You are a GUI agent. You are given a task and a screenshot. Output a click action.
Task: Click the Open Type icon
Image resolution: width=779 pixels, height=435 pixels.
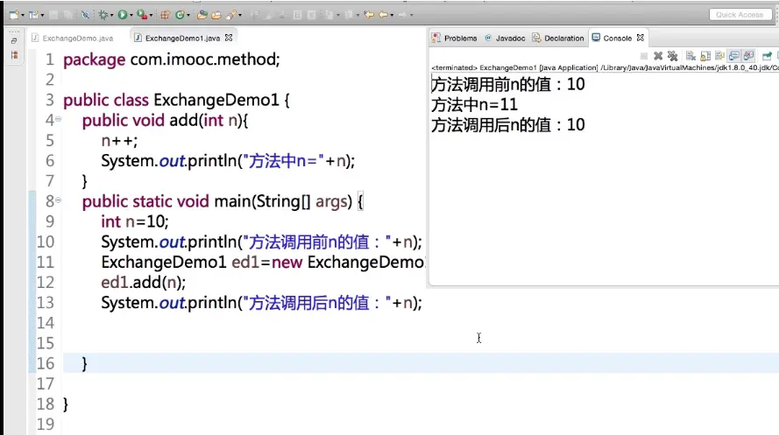pyautogui.click(x=202, y=15)
